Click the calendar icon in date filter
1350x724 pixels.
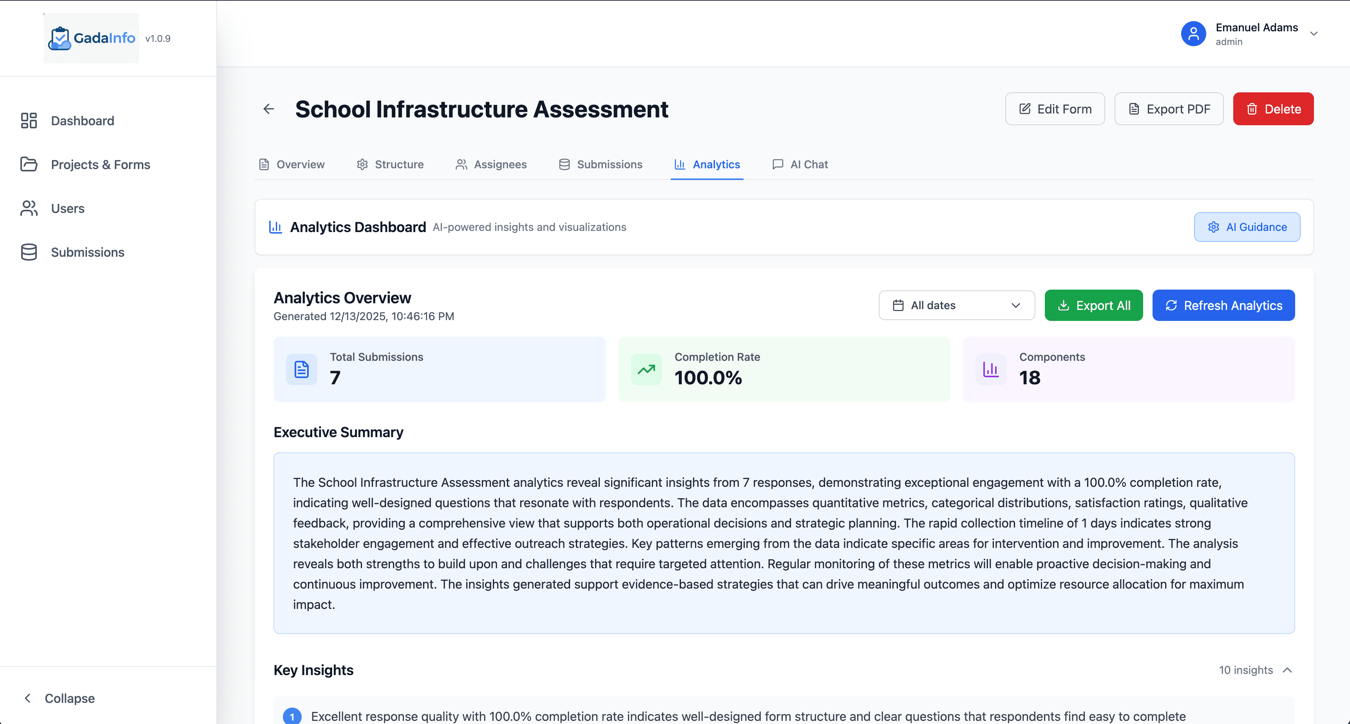pyautogui.click(x=898, y=305)
